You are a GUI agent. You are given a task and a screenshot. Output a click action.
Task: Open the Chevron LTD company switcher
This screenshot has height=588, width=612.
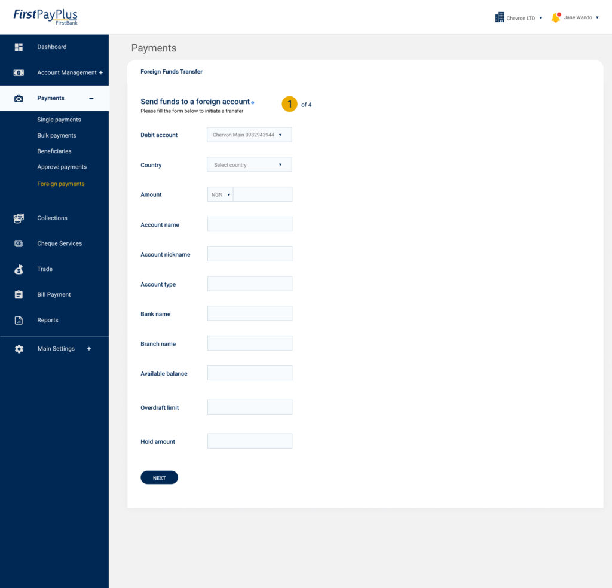click(x=519, y=18)
